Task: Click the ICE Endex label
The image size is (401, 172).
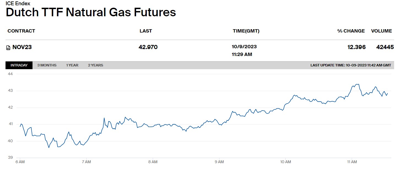Action: pos(18,3)
